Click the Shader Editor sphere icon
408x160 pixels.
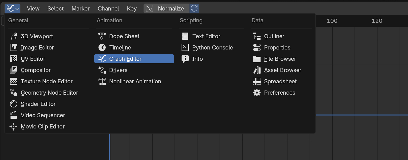tap(14, 104)
